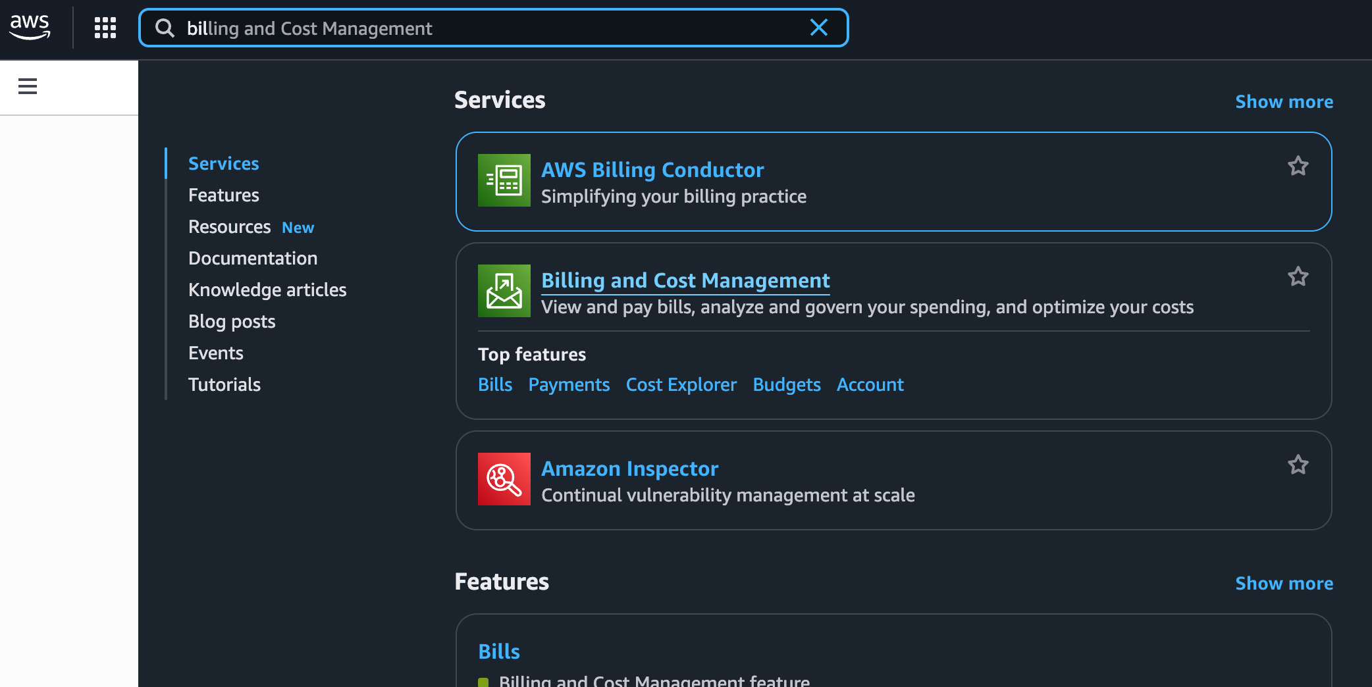Clear the search with the X icon

(x=819, y=28)
